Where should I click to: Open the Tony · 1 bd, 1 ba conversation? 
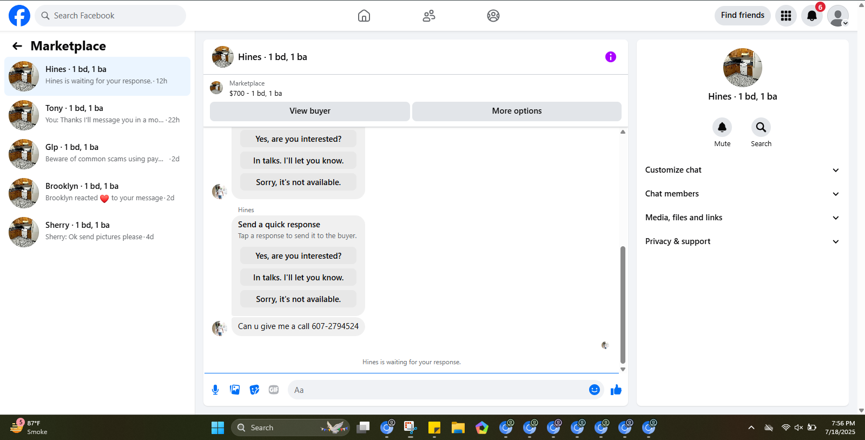point(97,115)
